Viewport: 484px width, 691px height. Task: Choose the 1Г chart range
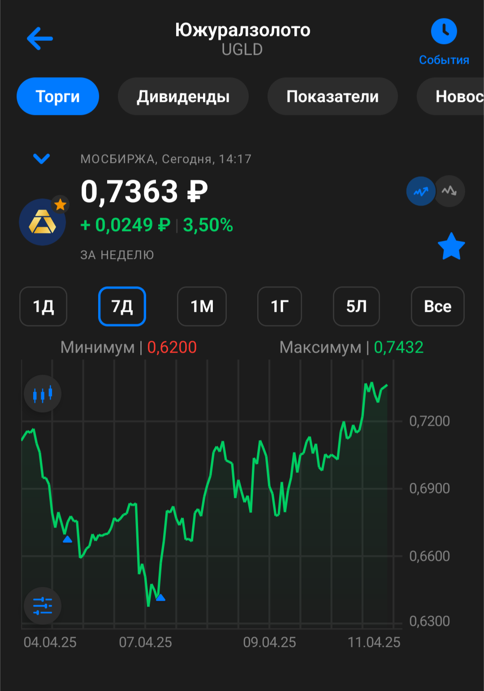(279, 306)
